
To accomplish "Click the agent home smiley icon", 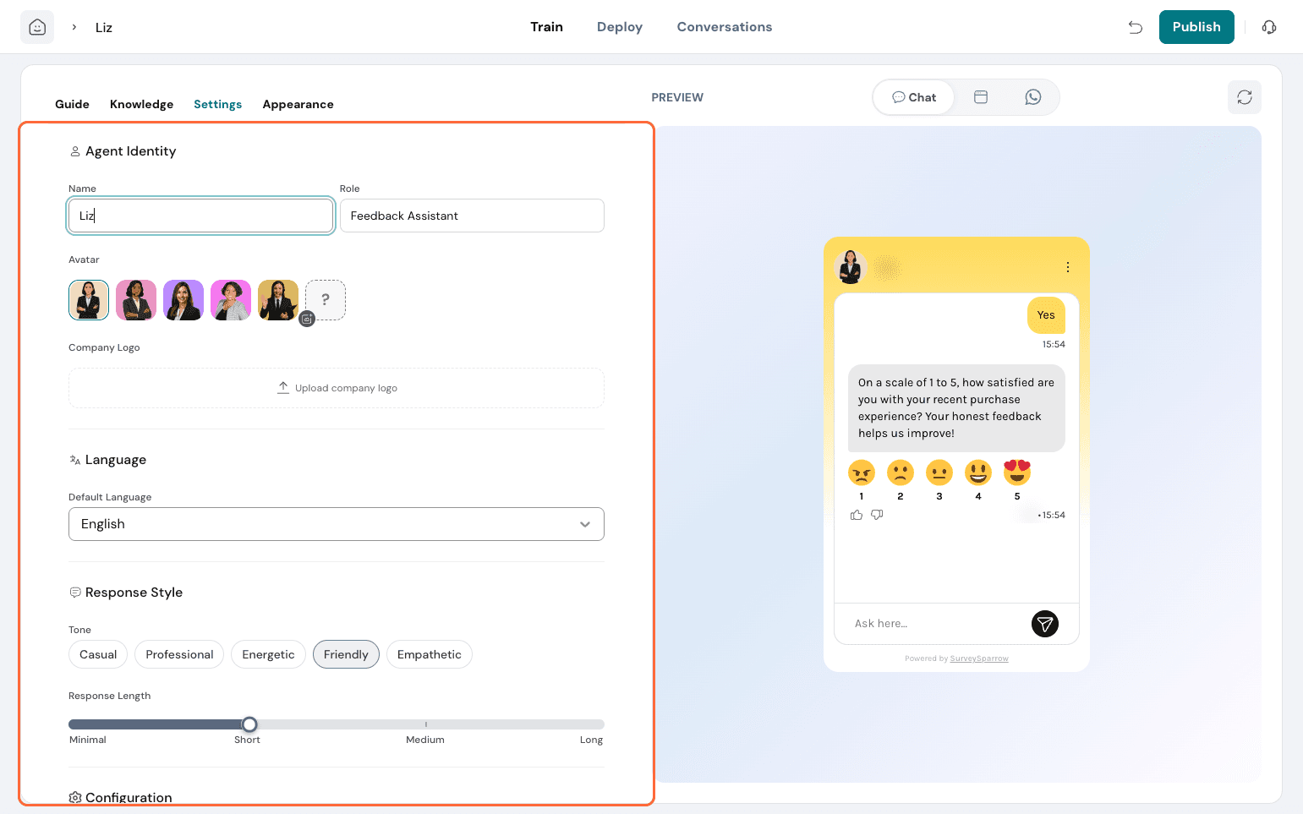I will tap(37, 27).
